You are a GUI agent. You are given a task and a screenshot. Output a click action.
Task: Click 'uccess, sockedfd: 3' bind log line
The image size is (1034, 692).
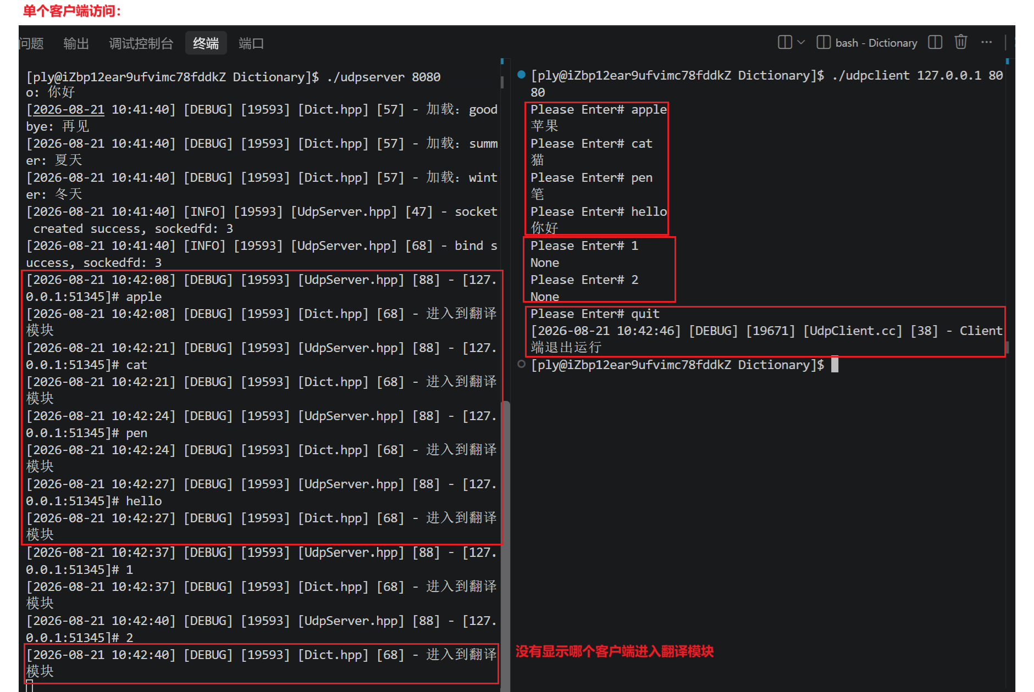[x=94, y=263]
